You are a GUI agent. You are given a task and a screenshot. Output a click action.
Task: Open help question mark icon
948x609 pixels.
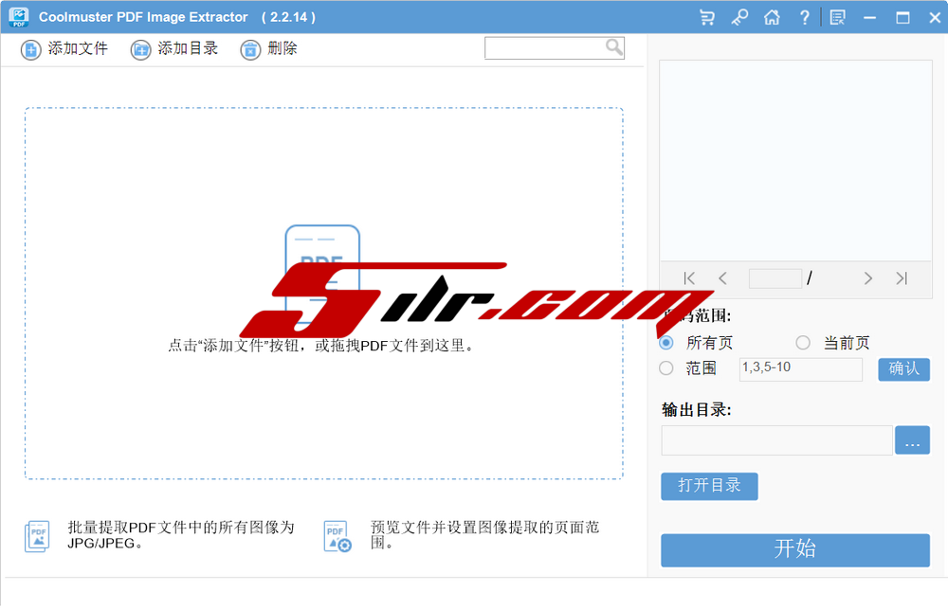click(805, 17)
